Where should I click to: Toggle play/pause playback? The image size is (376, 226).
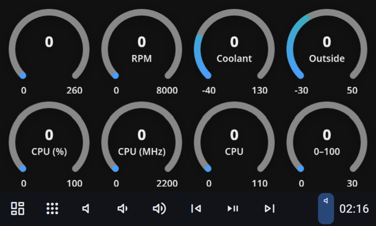click(233, 209)
